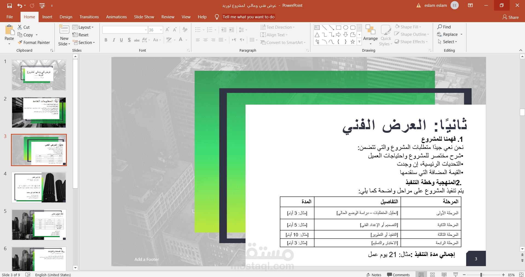The width and height of the screenshot is (525, 277).
Task: Open spell check status icon
Action: tap(28, 275)
